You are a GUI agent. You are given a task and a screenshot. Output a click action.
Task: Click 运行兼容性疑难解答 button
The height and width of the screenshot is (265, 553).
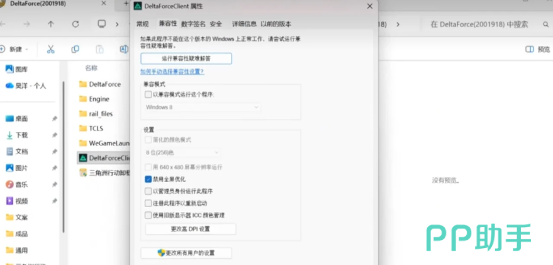coord(186,59)
